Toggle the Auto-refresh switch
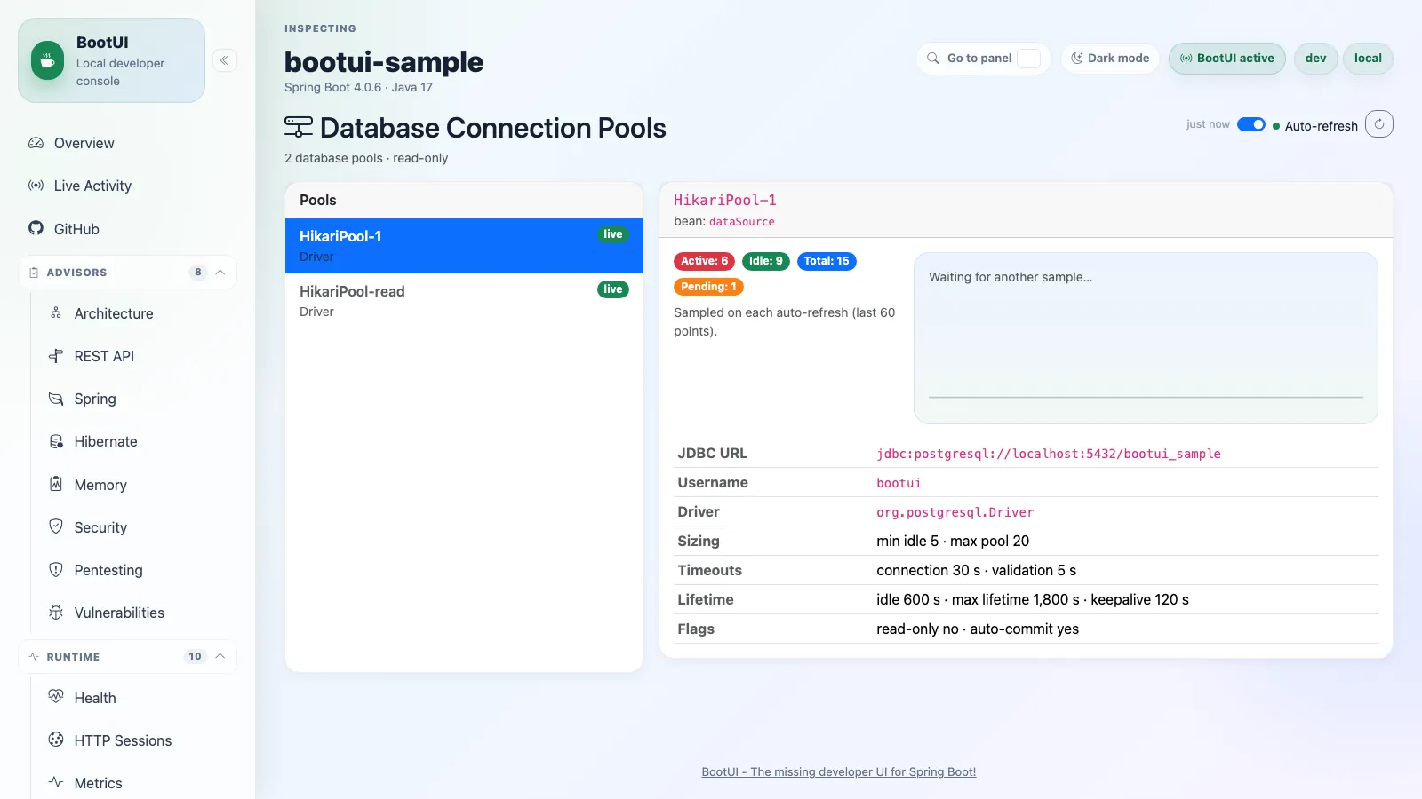The height and width of the screenshot is (799, 1422). point(1251,124)
